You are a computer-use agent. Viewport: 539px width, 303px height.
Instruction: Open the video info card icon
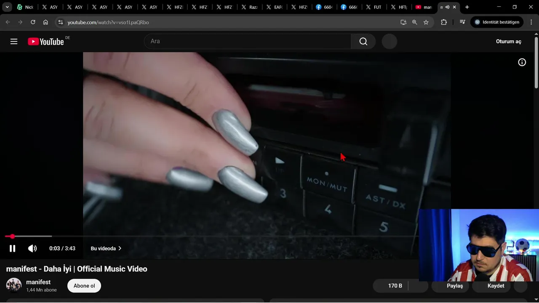(x=522, y=62)
